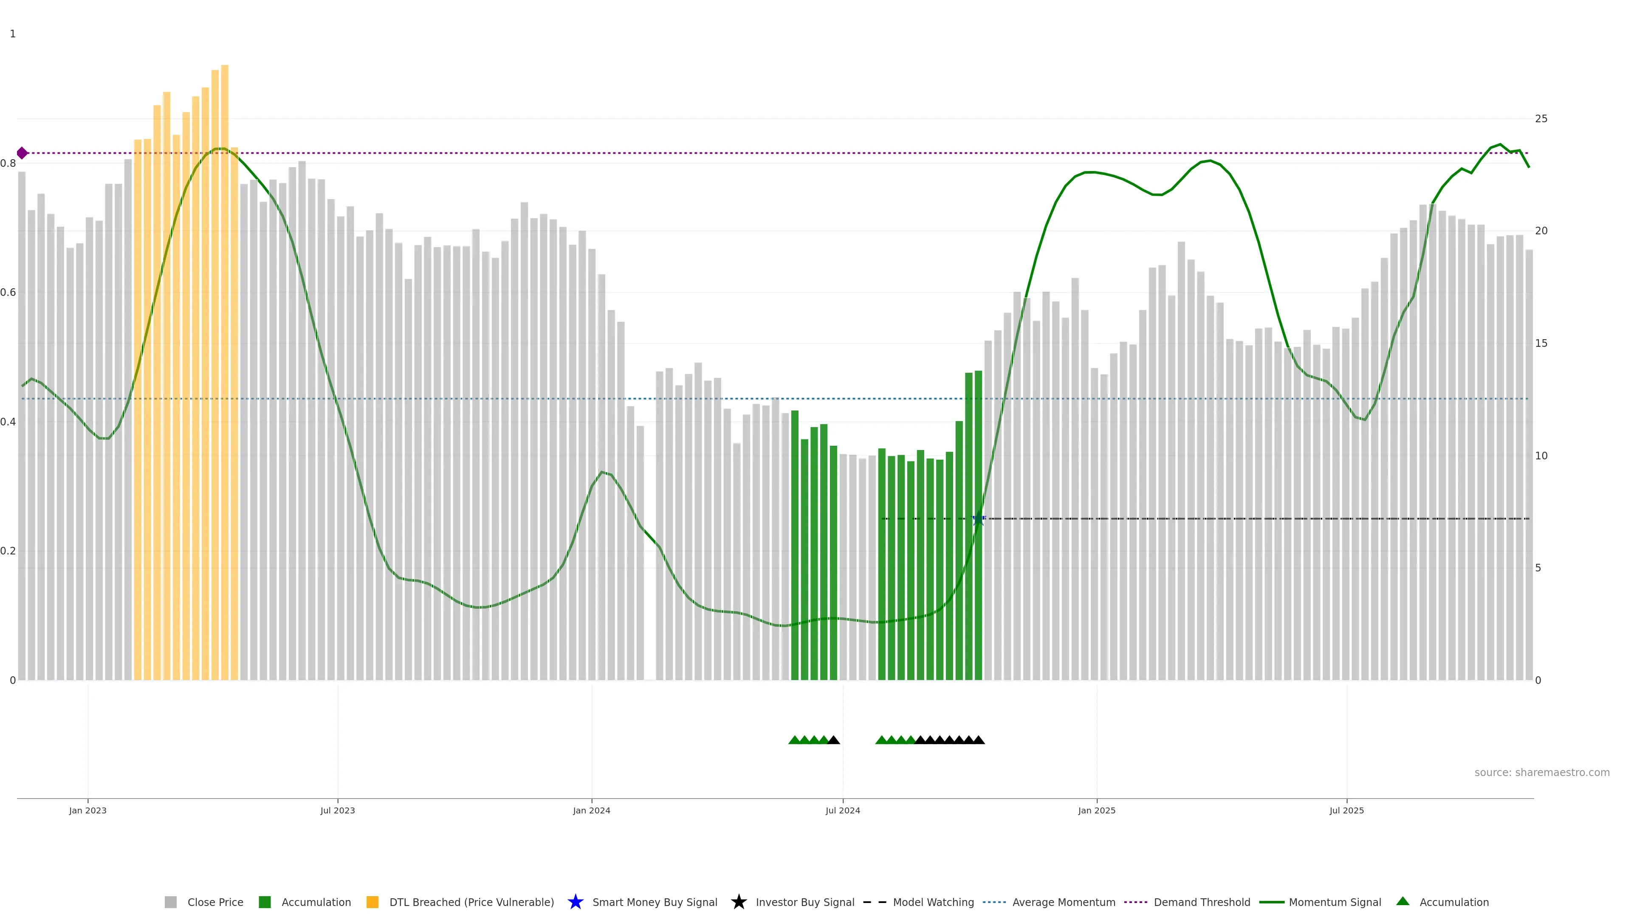Viewport: 1631px width, 917px height.
Task: Click the source: sharemaestro.com text
Action: (1542, 772)
